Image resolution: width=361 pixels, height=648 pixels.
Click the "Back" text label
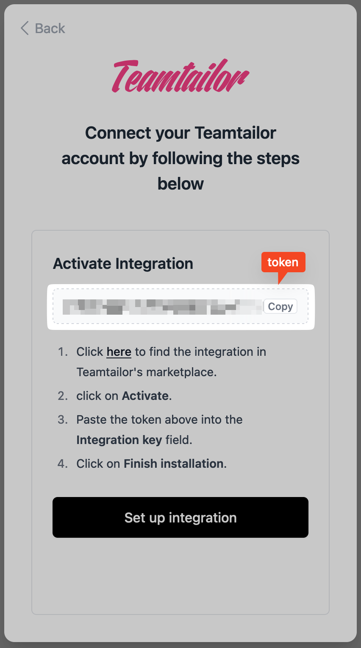pos(50,28)
